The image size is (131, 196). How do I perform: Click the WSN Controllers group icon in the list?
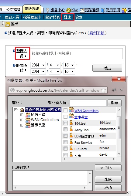pyautogui.click(x=71, y=110)
